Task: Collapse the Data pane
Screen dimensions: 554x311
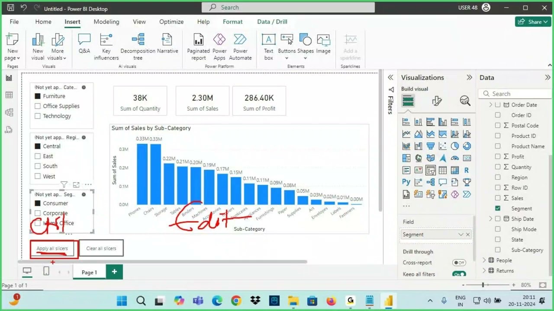Action: (548, 78)
